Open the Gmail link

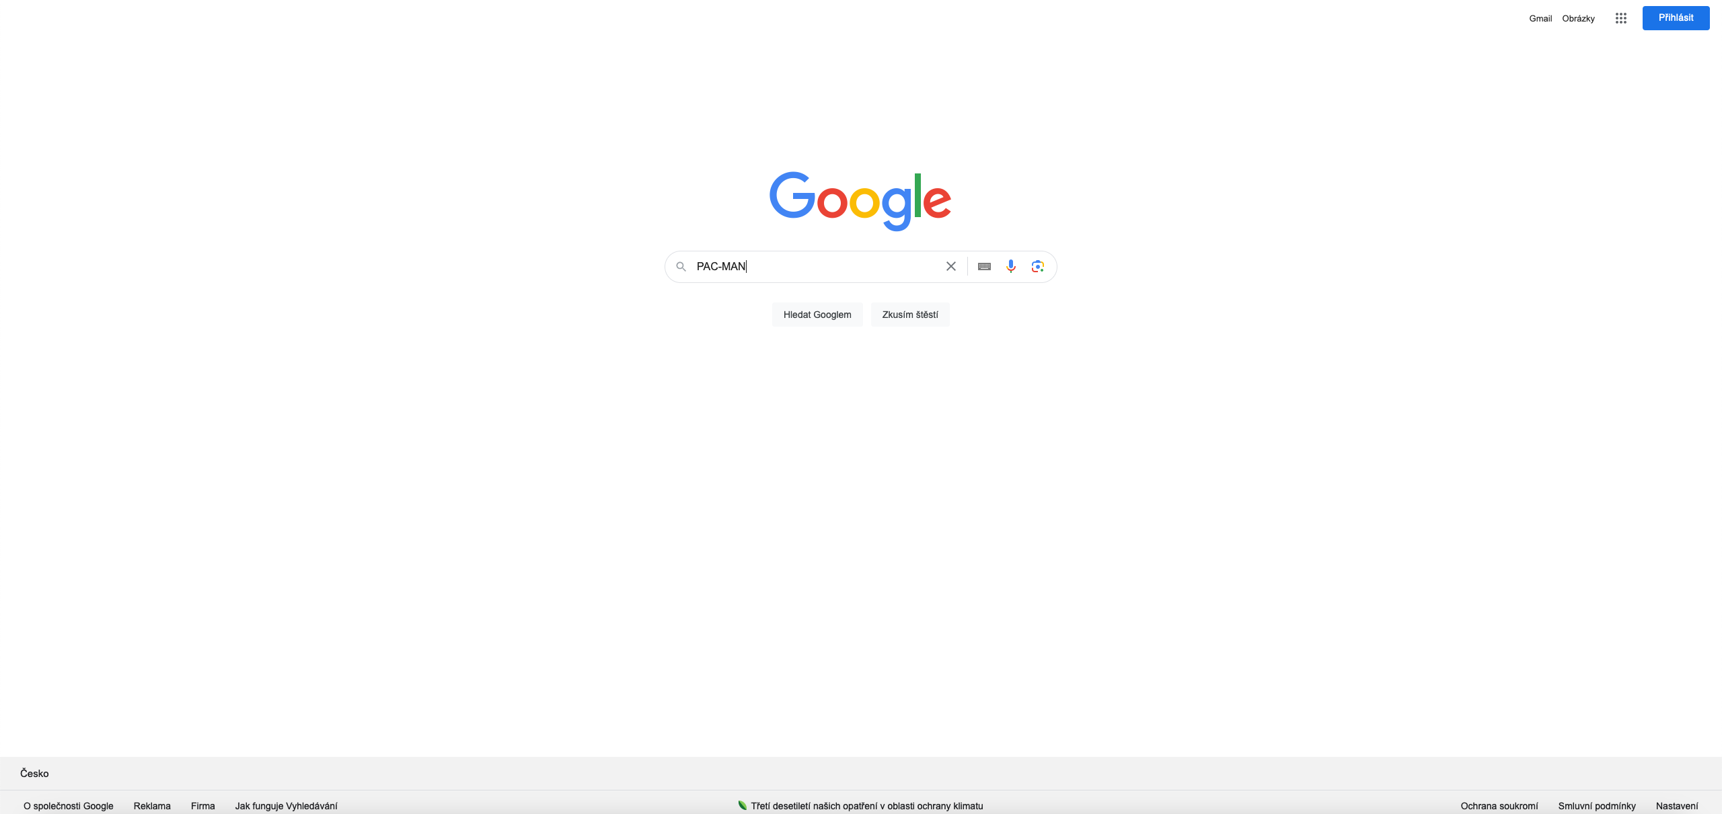(1540, 18)
